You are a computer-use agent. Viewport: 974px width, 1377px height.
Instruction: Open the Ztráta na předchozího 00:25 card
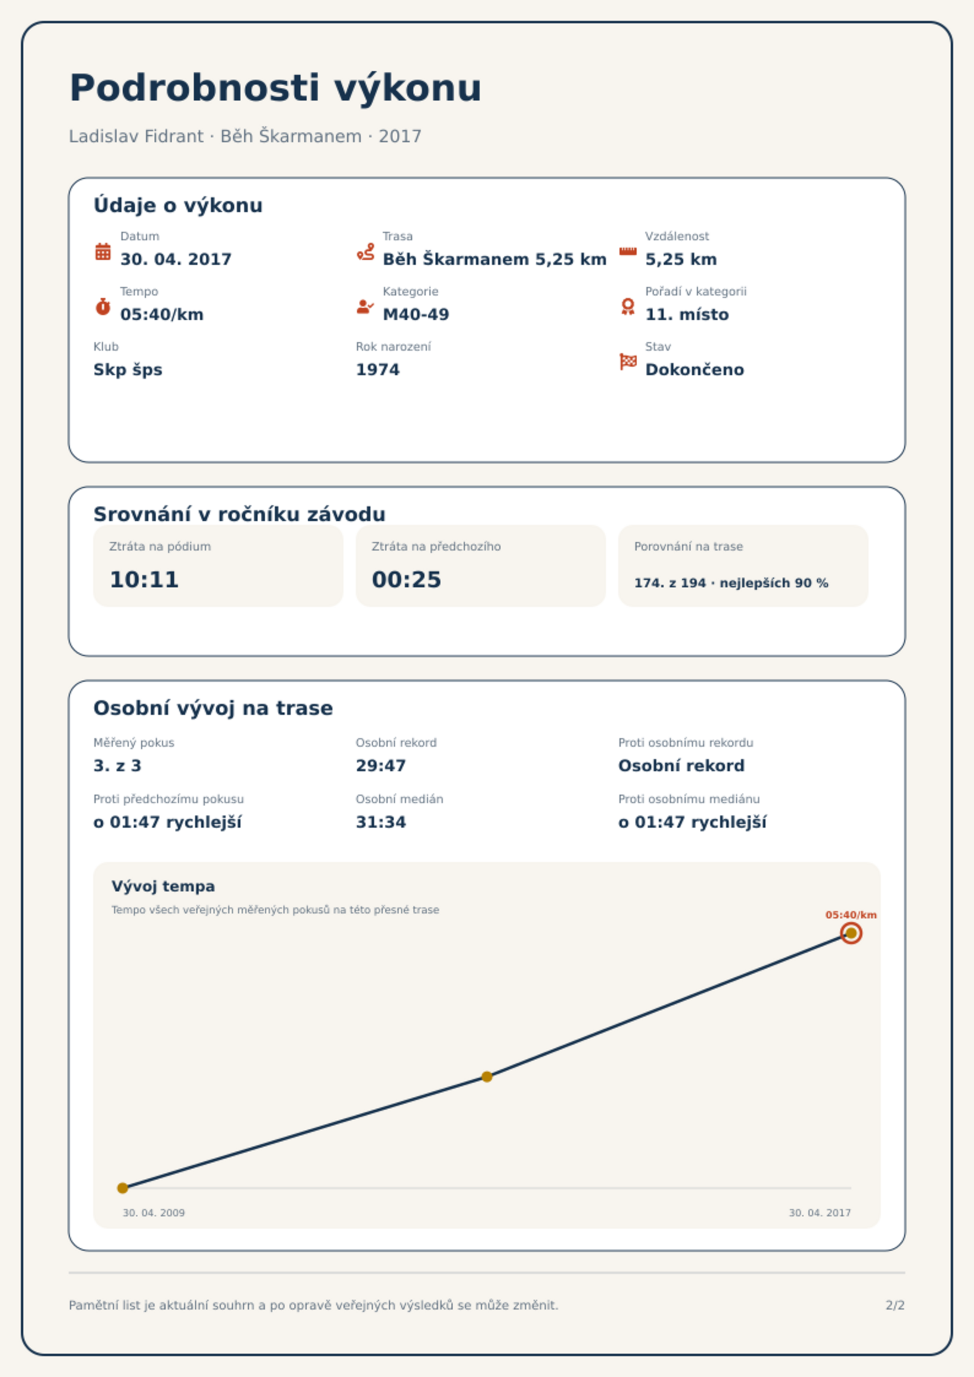click(x=481, y=565)
